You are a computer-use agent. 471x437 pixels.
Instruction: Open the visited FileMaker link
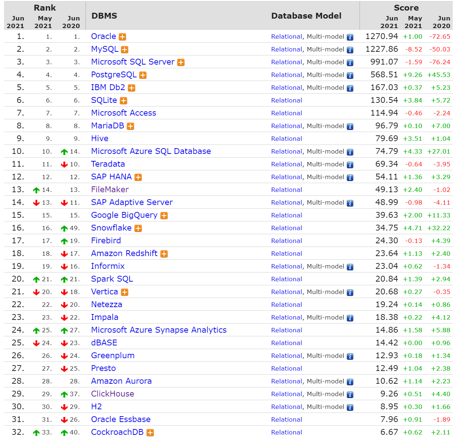[x=110, y=190]
